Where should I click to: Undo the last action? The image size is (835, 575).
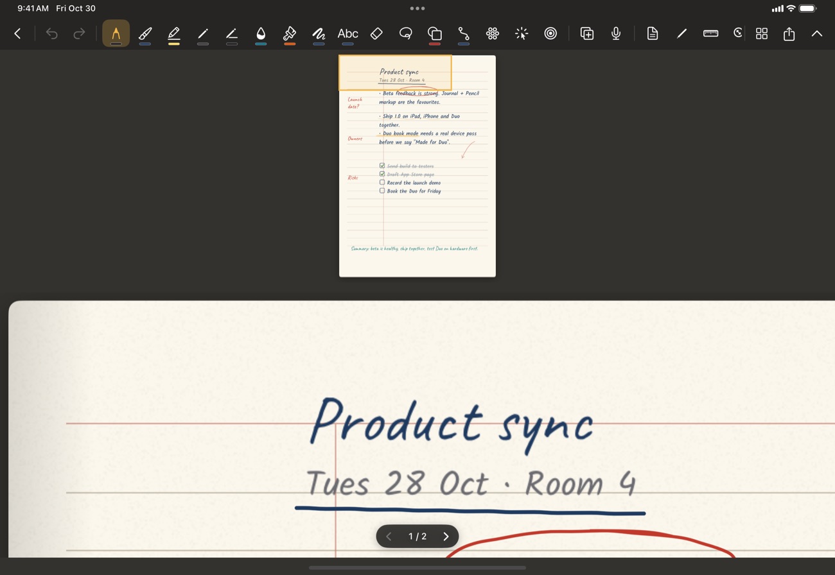tap(51, 33)
